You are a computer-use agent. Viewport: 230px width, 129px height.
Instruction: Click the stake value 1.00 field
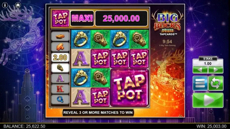208,63
